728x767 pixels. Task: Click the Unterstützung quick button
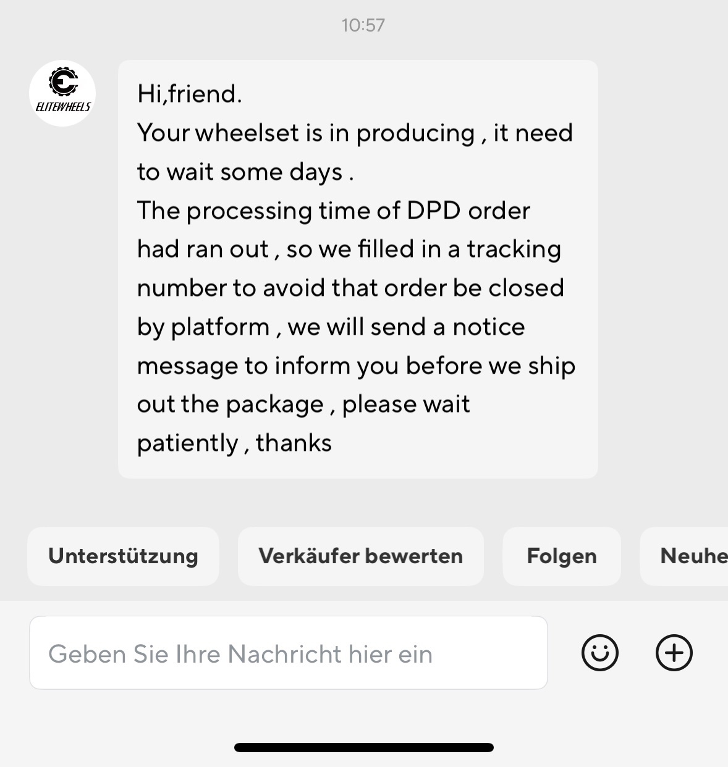pos(123,556)
